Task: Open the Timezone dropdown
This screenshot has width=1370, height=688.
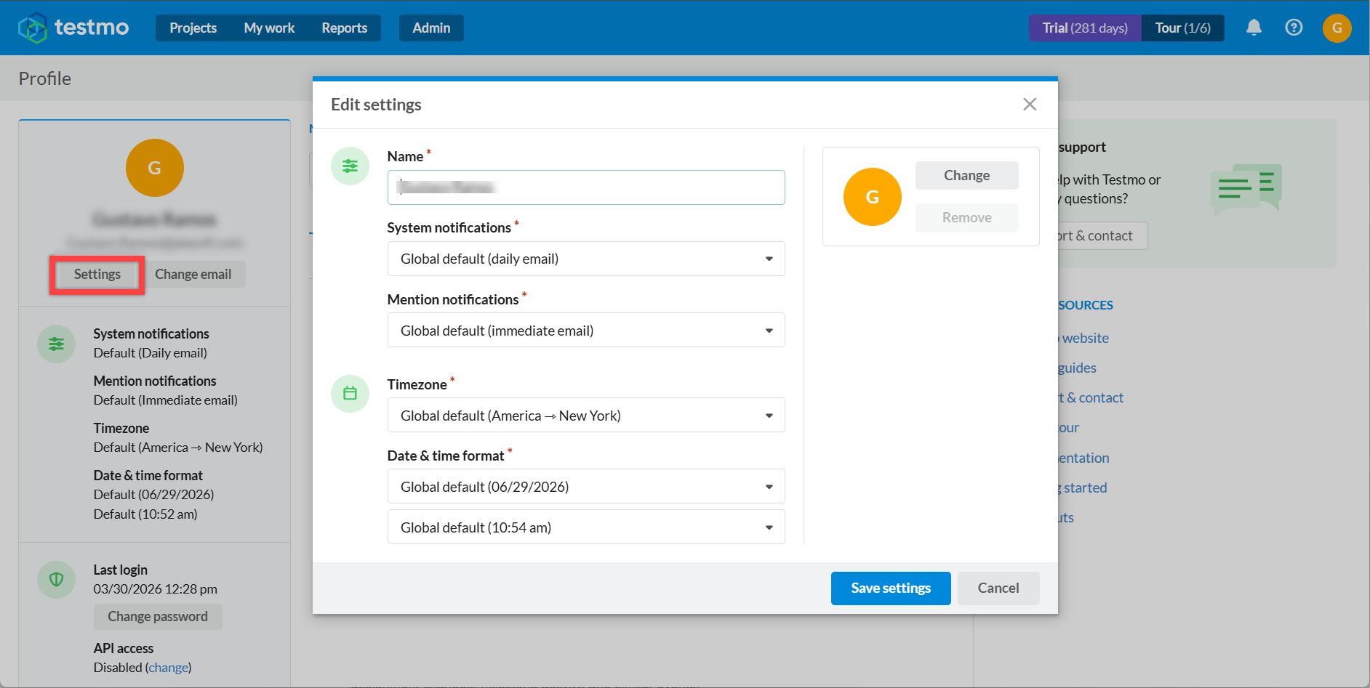Action: click(586, 415)
